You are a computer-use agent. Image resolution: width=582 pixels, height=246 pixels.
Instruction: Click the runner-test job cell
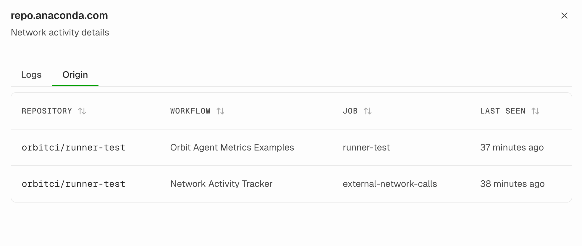366,148
